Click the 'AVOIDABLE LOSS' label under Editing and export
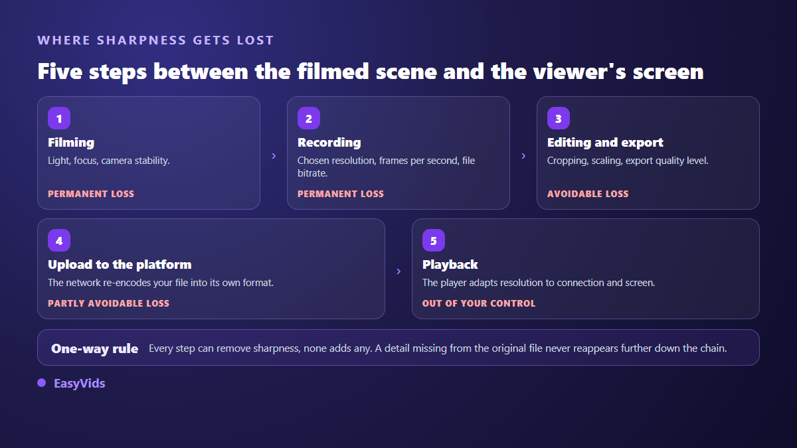 click(588, 194)
